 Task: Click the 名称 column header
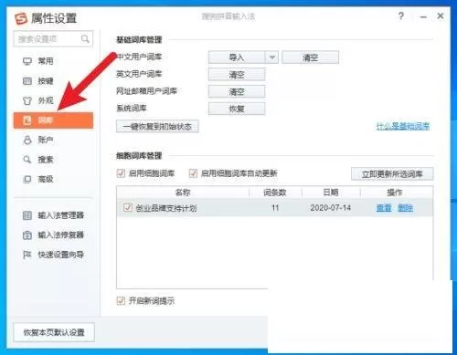click(x=183, y=193)
